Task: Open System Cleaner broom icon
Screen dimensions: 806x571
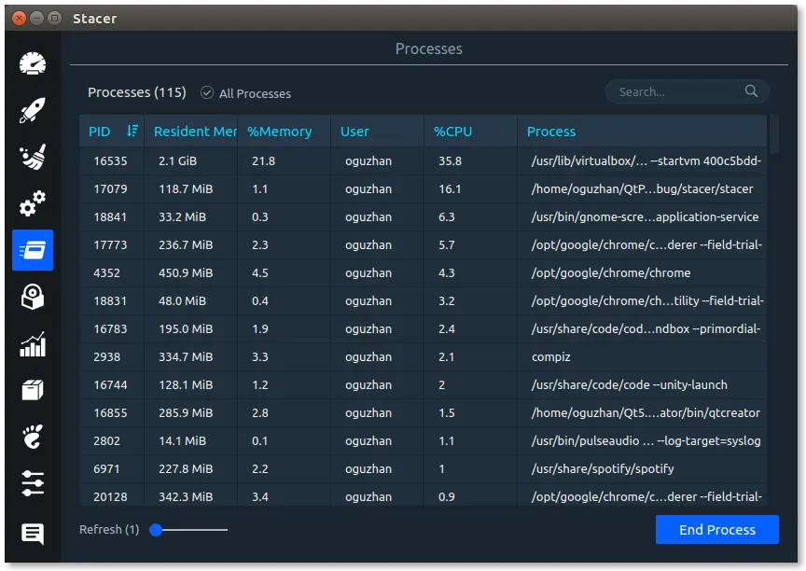Action: pyautogui.click(x=33, y=157)
